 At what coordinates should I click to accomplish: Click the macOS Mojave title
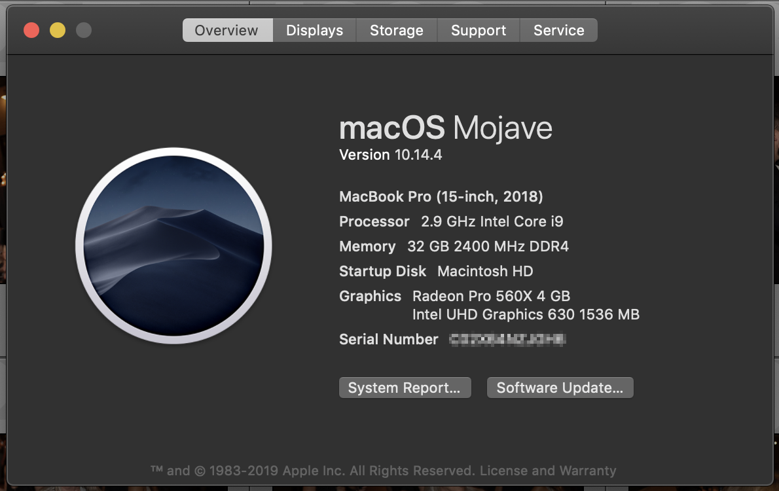pos(445,128)
